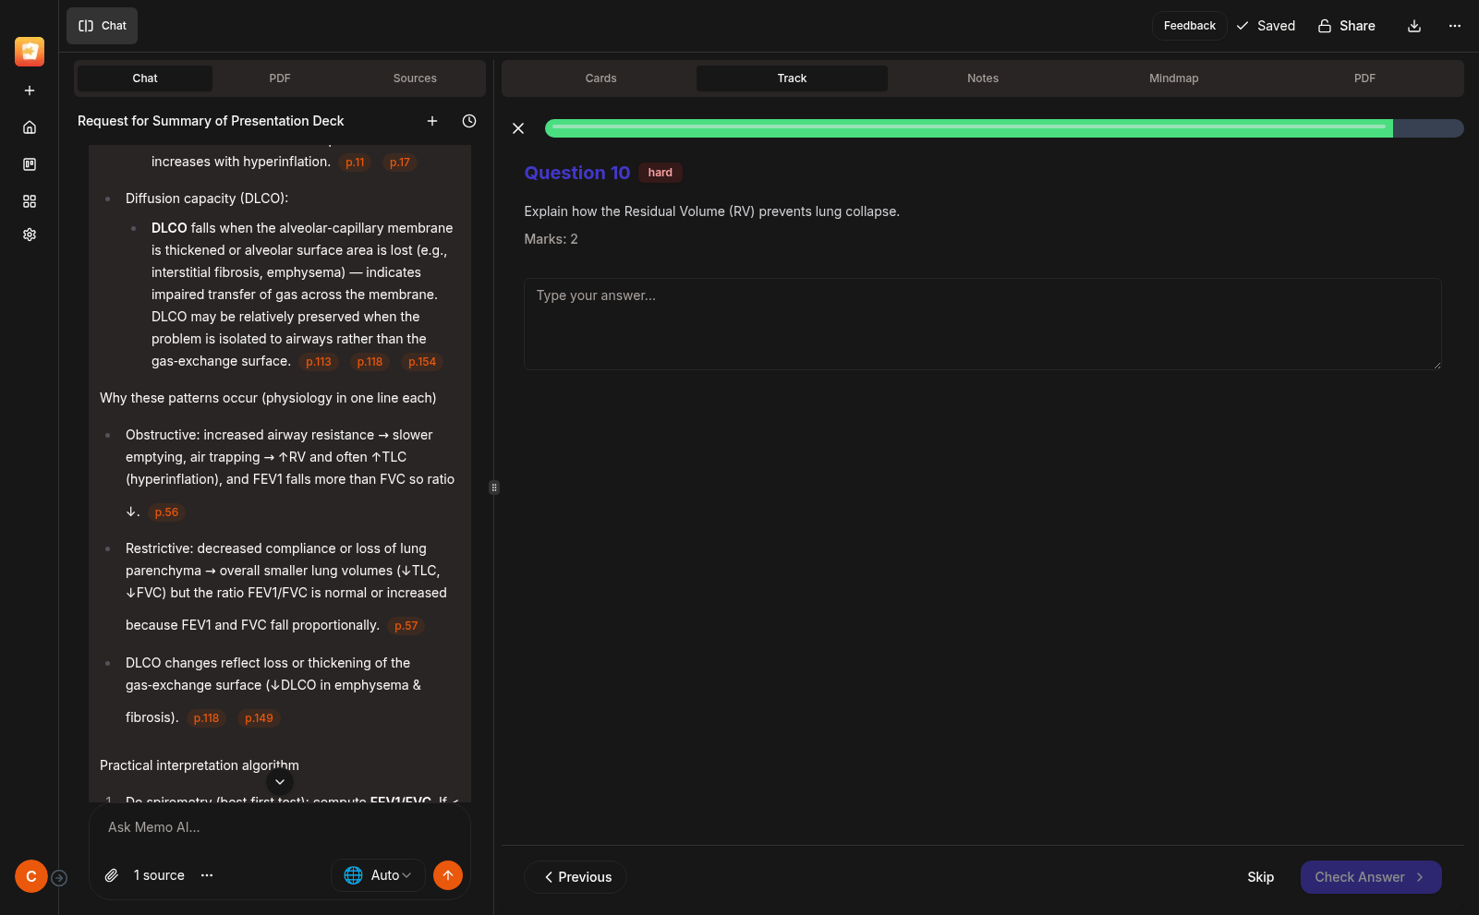Click the paperclip attach icon

pyautogui.click(x=112, y=875)
